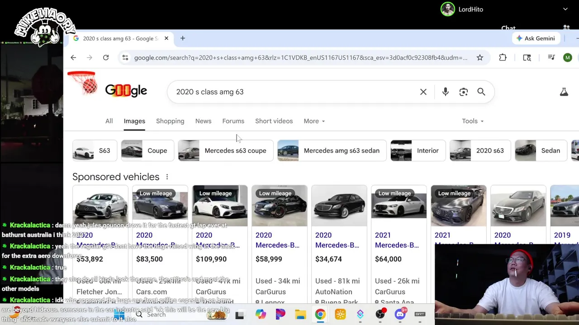Click the $83,500 price
Viewport: 579px width, 325px height.
coord(149,259)
